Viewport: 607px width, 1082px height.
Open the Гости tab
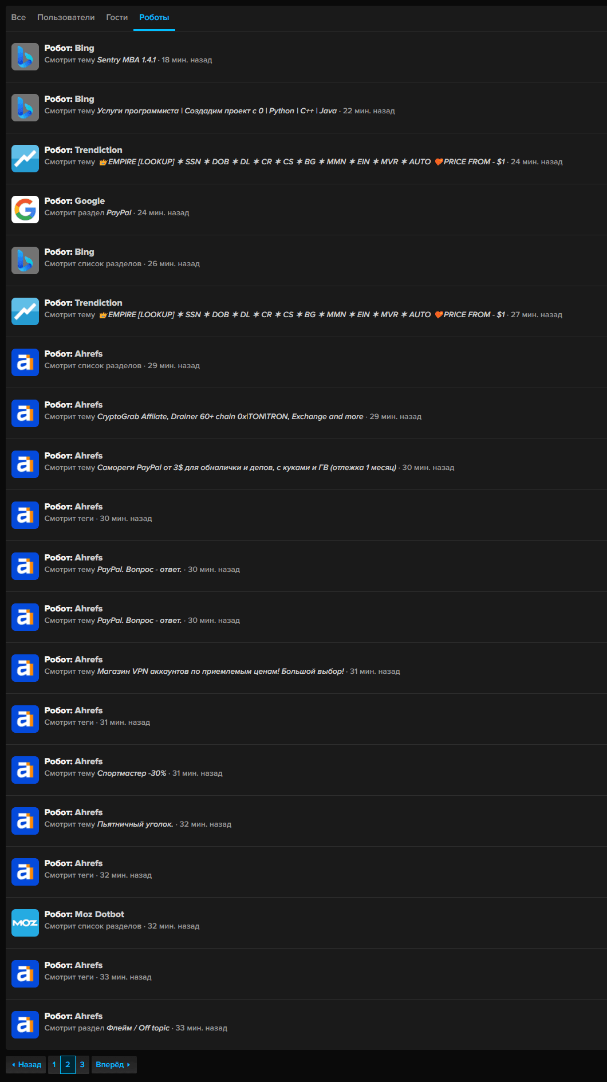pyautogui.click(x=117, y=17)
